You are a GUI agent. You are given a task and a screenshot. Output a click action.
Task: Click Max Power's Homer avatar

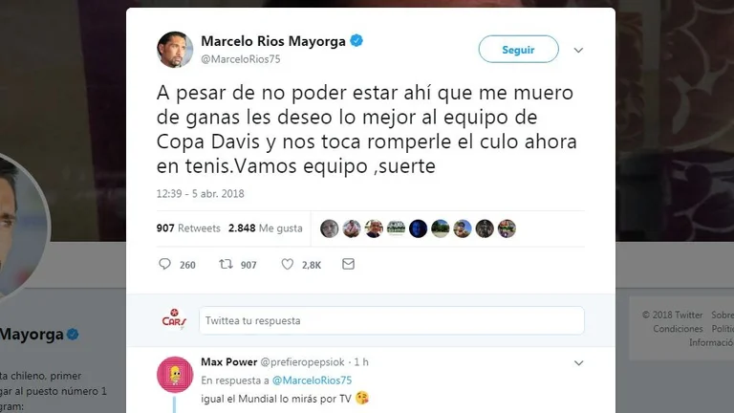click(175, 375)
